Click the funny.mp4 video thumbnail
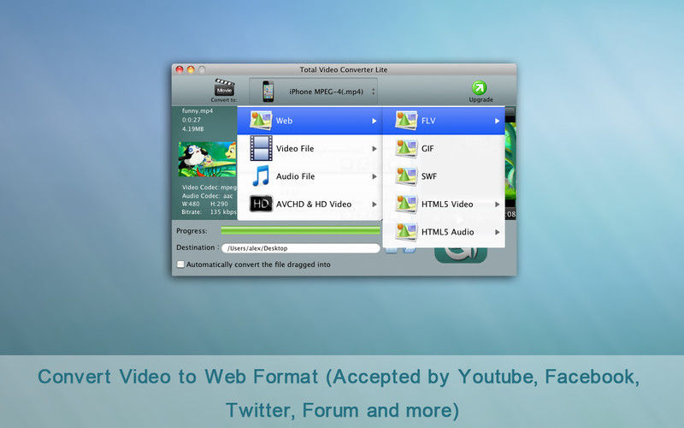The height and width of the screenshot is (428, 684). (x=207, y=159)
